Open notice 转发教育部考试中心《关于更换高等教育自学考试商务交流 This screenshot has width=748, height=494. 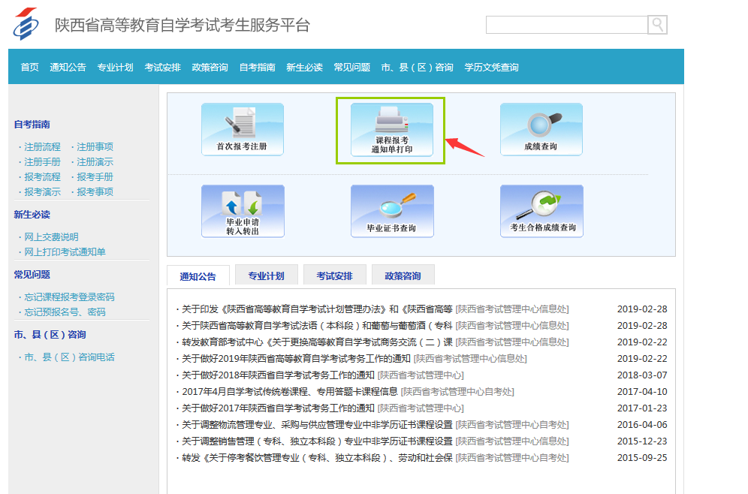point(317,342)
